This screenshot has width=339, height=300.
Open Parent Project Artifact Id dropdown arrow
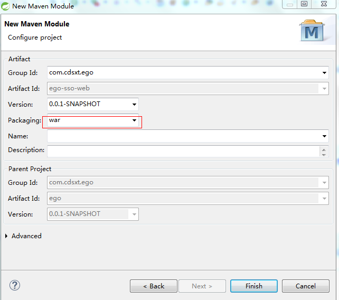coord(324,199)
